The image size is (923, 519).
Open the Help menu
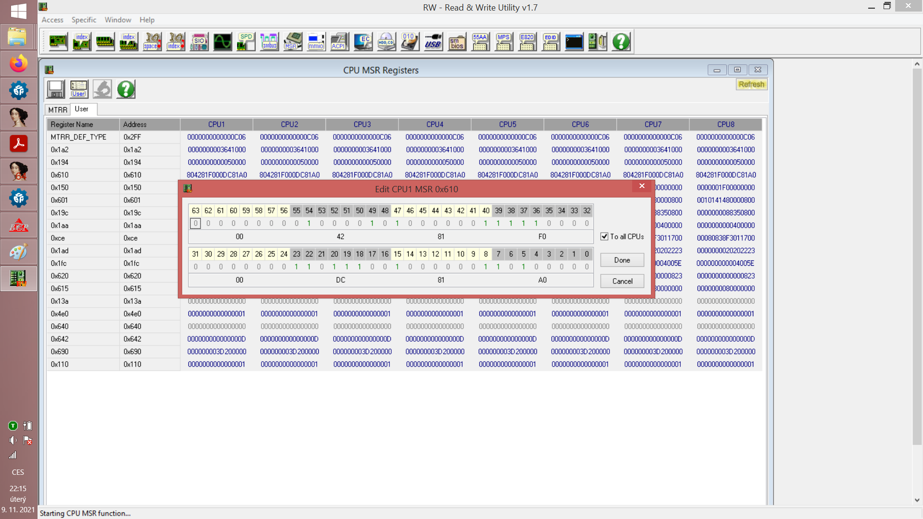coord(147,20)
